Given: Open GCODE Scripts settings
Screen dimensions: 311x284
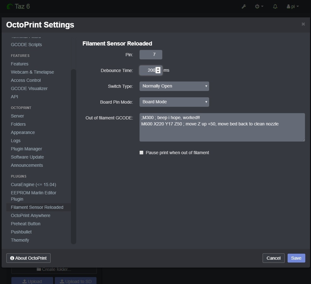Looking at the screenshot, I should (26, 45).
